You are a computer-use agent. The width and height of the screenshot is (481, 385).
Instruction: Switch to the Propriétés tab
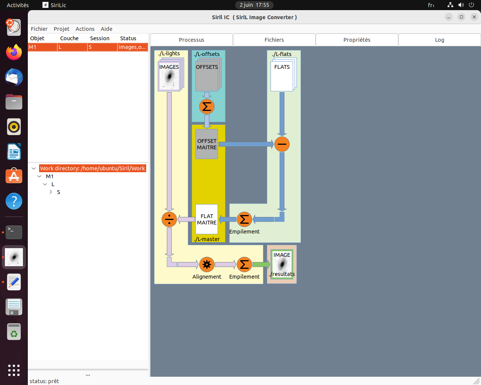click(357, 40)
